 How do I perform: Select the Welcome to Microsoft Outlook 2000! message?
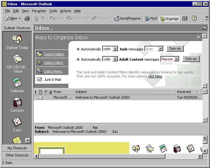(x=118, y=97)
